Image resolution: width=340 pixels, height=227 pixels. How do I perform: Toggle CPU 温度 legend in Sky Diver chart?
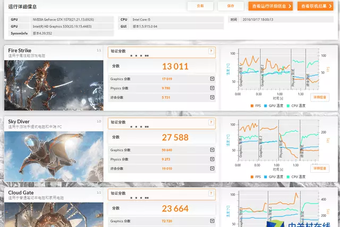[x=296, y=177]
